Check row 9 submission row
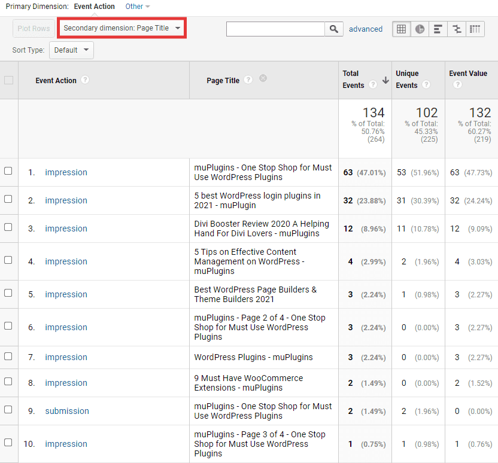498x463 pixels. (8, 410)
